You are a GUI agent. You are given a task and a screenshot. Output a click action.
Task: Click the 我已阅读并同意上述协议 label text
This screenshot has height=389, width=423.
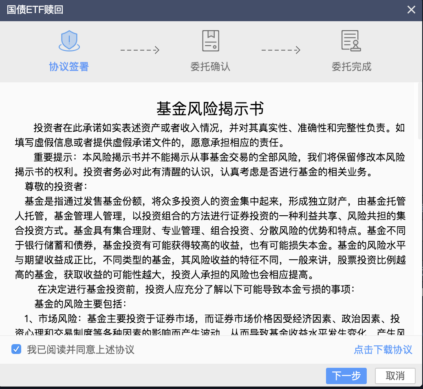(x=81, y=350)
